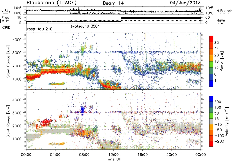
Task: Click the "Nave" legend label
Action: click(x=221, y=20)
